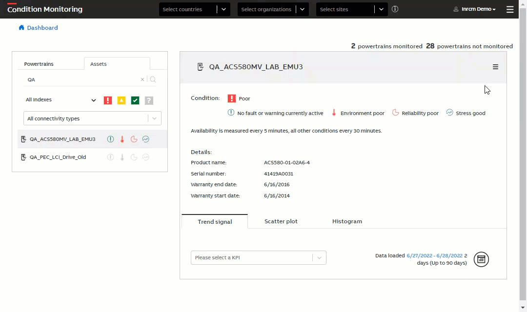Click stress icon for QA_PEC_LCI_Drive_Old row
Screen dimensions: 527x312
[x=145, y=157]
